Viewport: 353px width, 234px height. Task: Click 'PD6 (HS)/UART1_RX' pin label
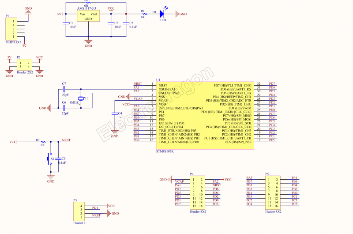236,89
